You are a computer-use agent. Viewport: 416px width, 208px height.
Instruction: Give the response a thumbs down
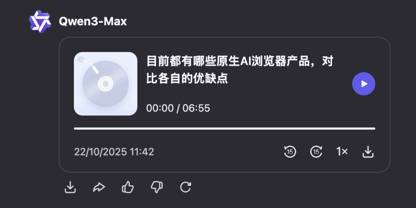click(156, 187)
